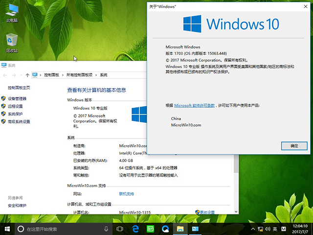Image resolution: width=313 pixels, height=235 pixels.
Task: Open 系统保护 from the sidebar
Action: 15,114
